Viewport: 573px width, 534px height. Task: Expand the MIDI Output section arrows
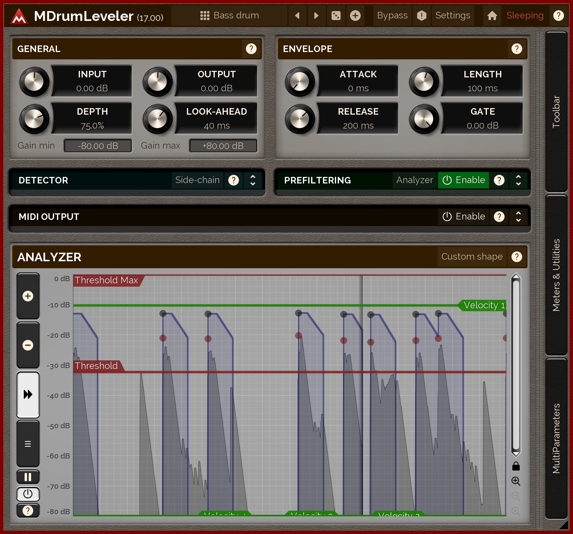[x=518, y=217]
